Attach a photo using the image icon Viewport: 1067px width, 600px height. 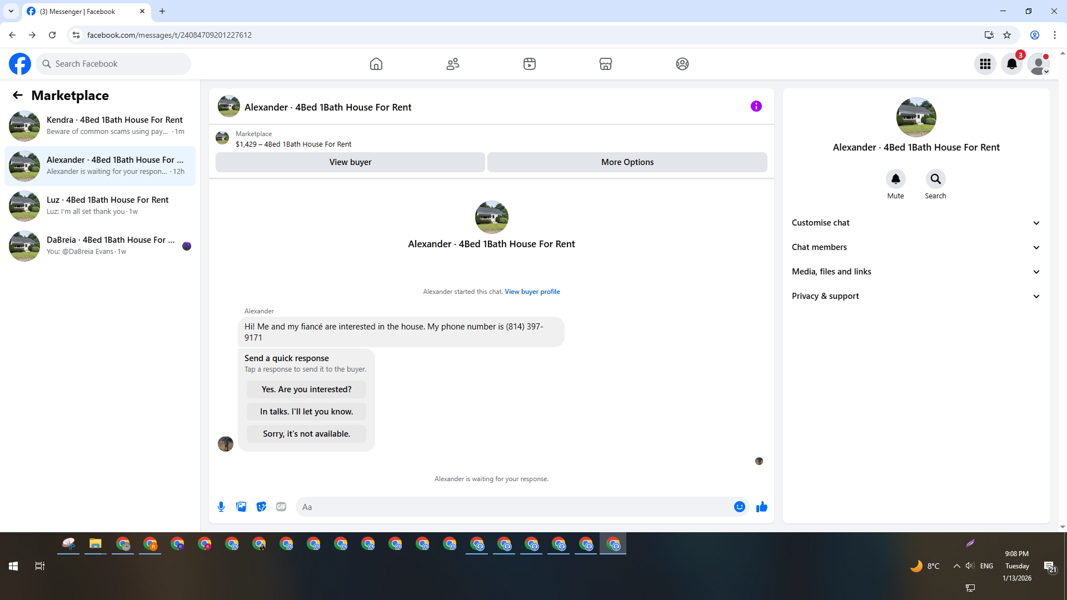click(x=241, y=507)
